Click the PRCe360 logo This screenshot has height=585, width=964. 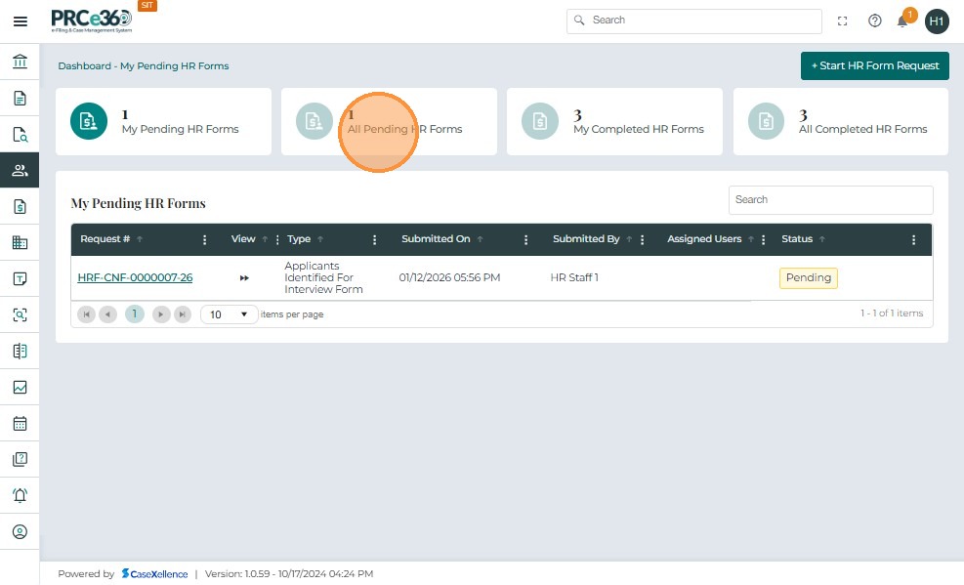click(92, 21)
